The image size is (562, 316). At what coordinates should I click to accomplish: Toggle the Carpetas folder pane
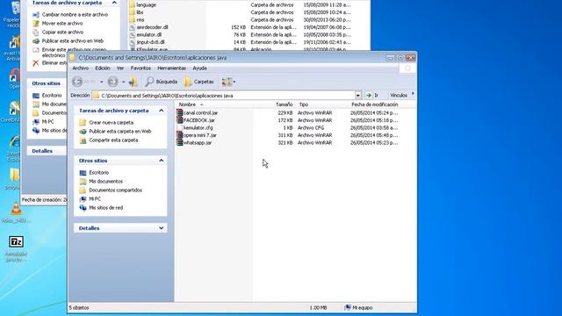[198, 82]
